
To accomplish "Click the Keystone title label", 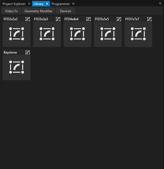I will (10, 52).
